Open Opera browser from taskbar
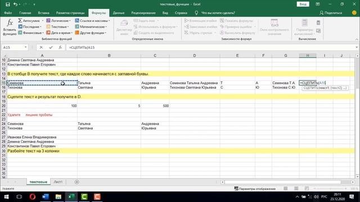Screen dimensions: 360x202 point(33,197)
